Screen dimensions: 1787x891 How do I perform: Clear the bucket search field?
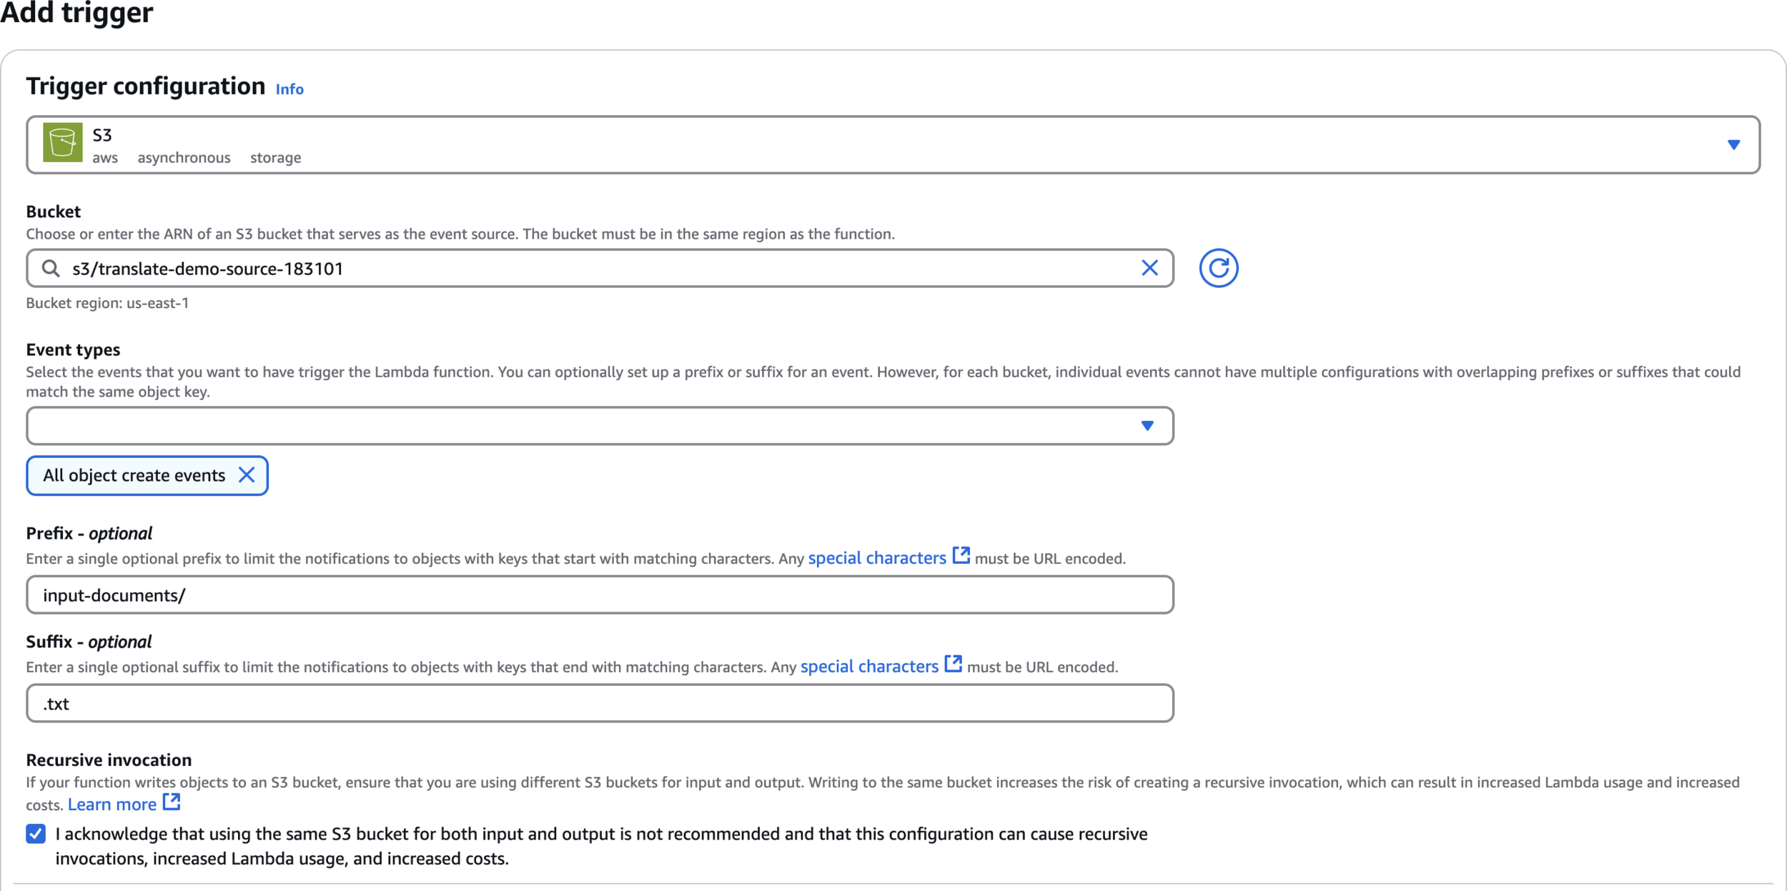point(1149,268)
